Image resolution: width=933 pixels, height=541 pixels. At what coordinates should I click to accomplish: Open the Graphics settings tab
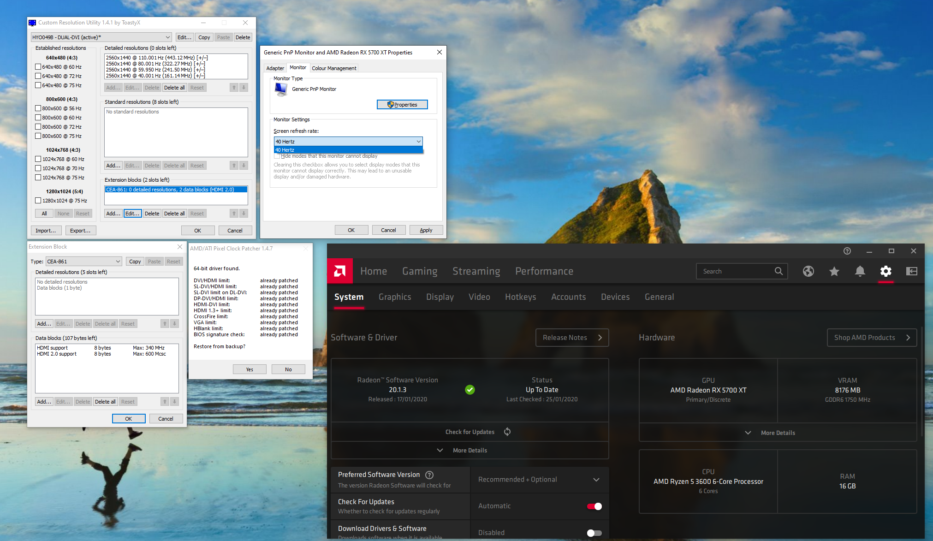[x=395, y=297]
